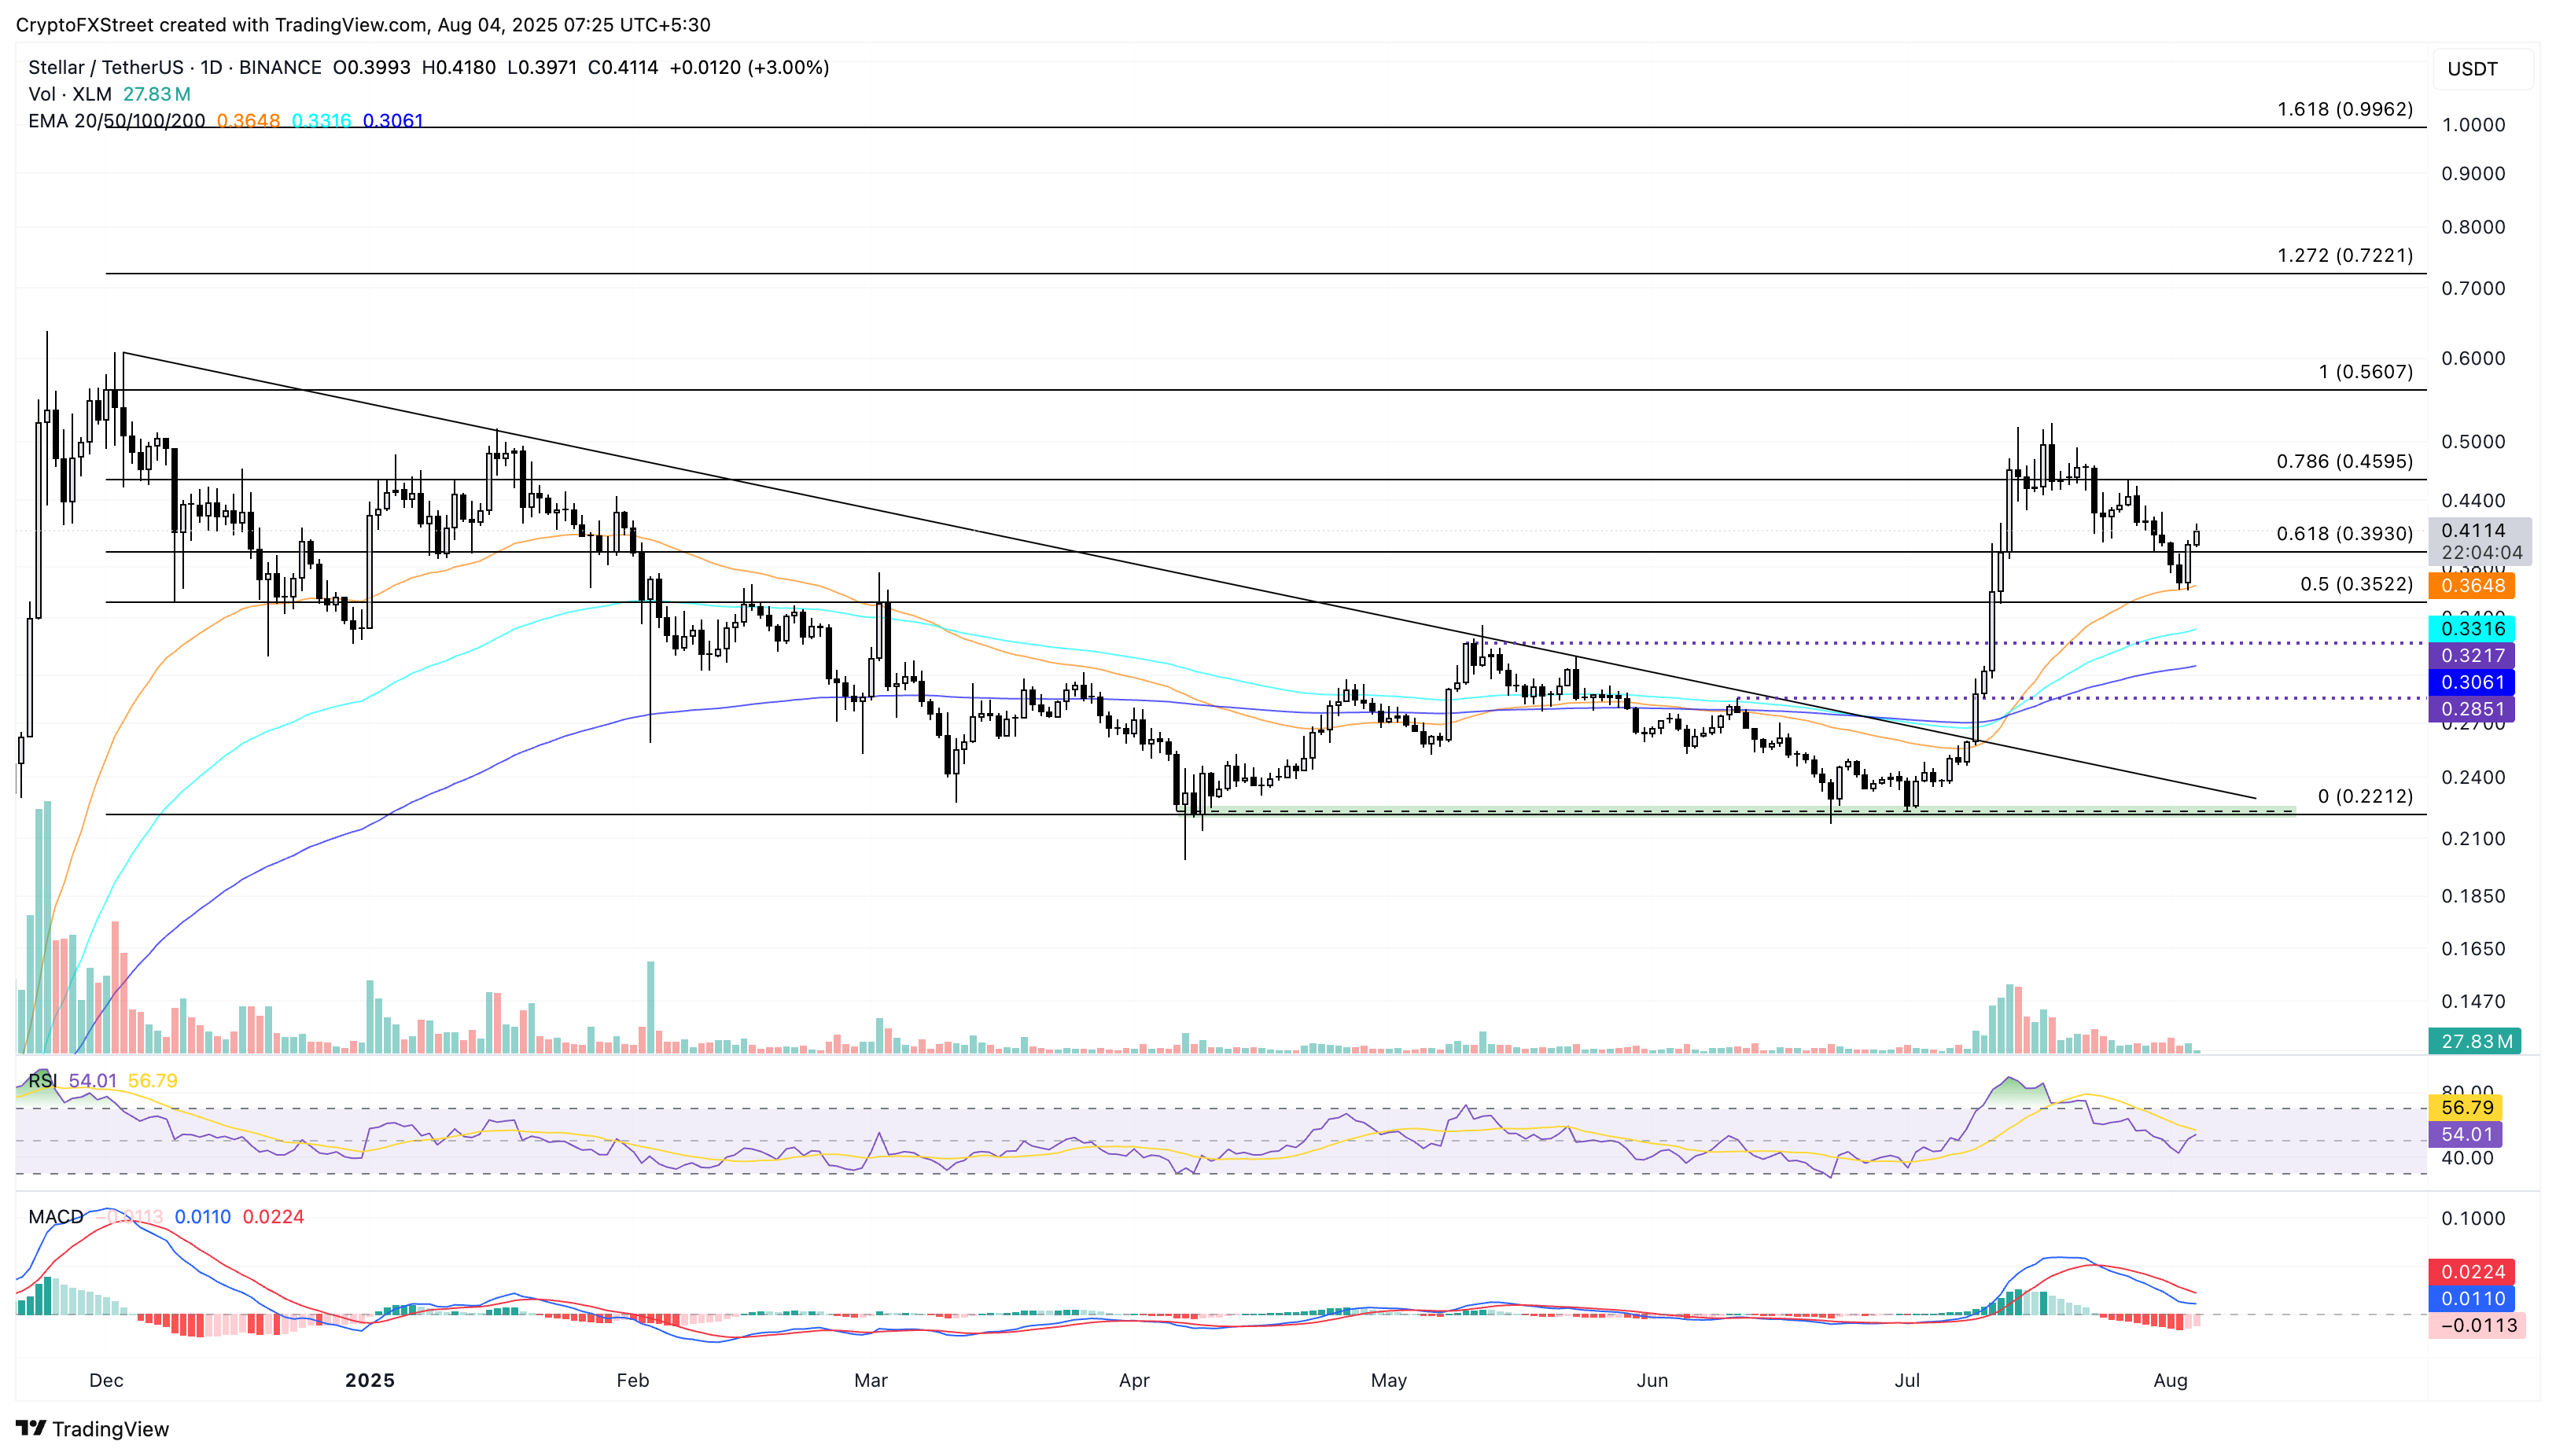This screenshot has width=2556, height=1456.
Task: Click the blue 0.3061 EMA price tag
Action: pyautogui.click(x=2472, y=682)
